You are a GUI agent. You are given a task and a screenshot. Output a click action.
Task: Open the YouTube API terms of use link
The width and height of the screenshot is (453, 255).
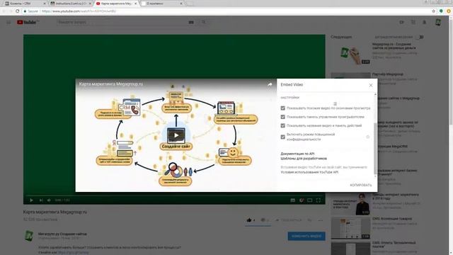tap(309, 172)
